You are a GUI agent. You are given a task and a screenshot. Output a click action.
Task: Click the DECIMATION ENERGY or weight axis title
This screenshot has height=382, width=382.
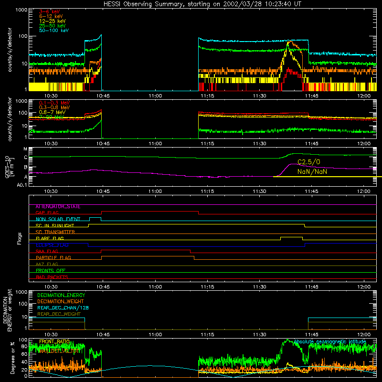click(7, 310)
